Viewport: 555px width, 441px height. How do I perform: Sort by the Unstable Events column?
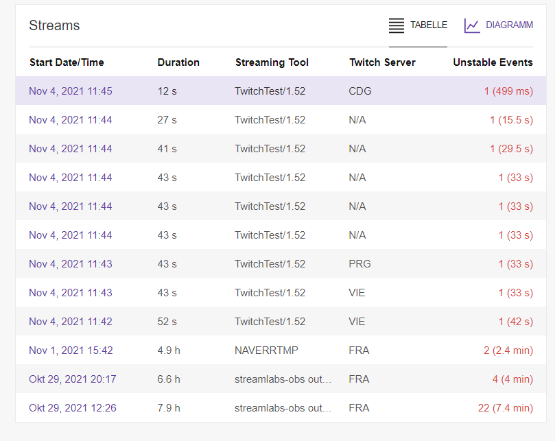pos(493,62)
